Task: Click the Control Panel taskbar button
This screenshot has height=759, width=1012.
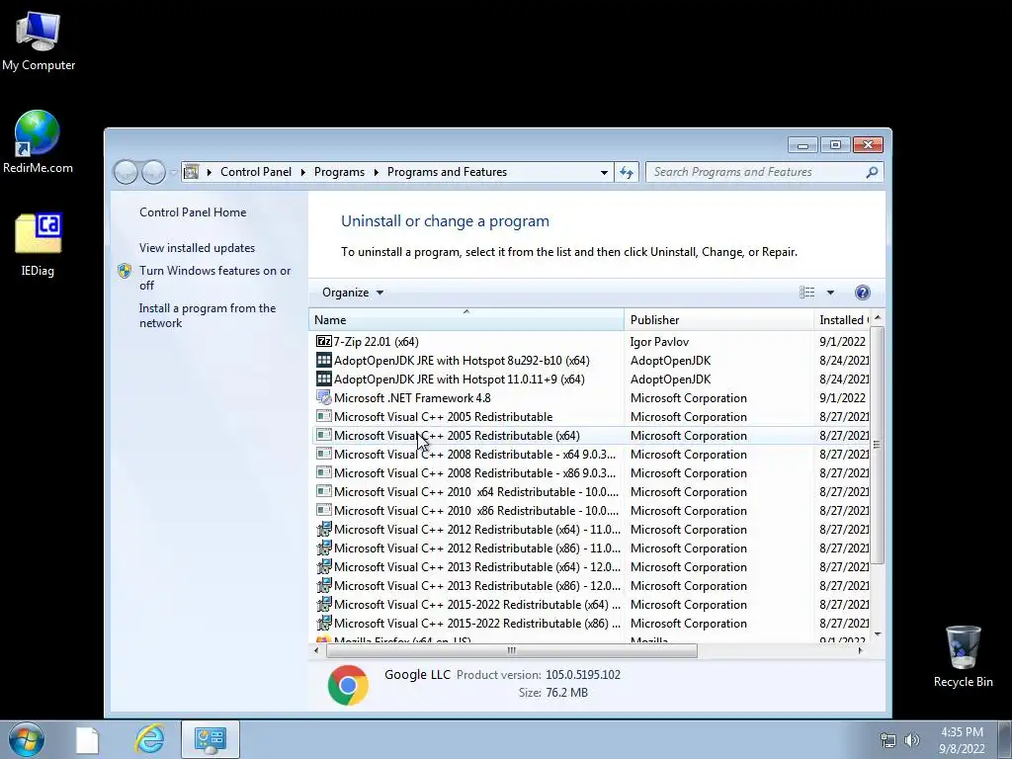Action: [210, 739]
